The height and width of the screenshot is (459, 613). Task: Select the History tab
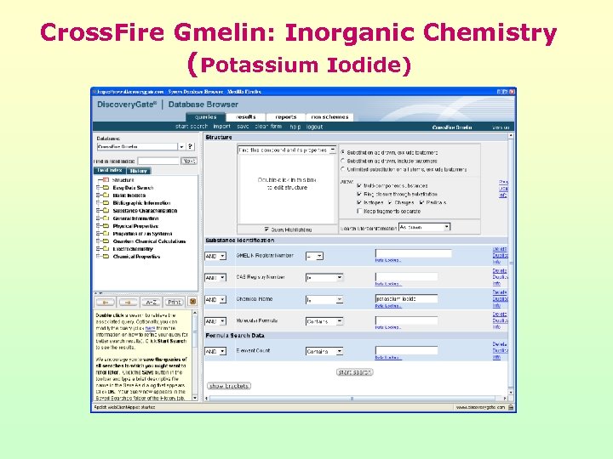tap(139, 171)
